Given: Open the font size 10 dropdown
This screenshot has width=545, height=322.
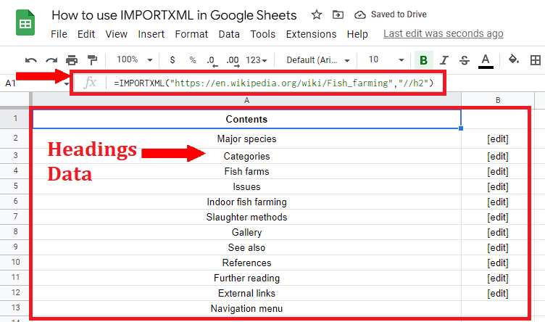Looking at the screenshot, I should pos(386,59).
